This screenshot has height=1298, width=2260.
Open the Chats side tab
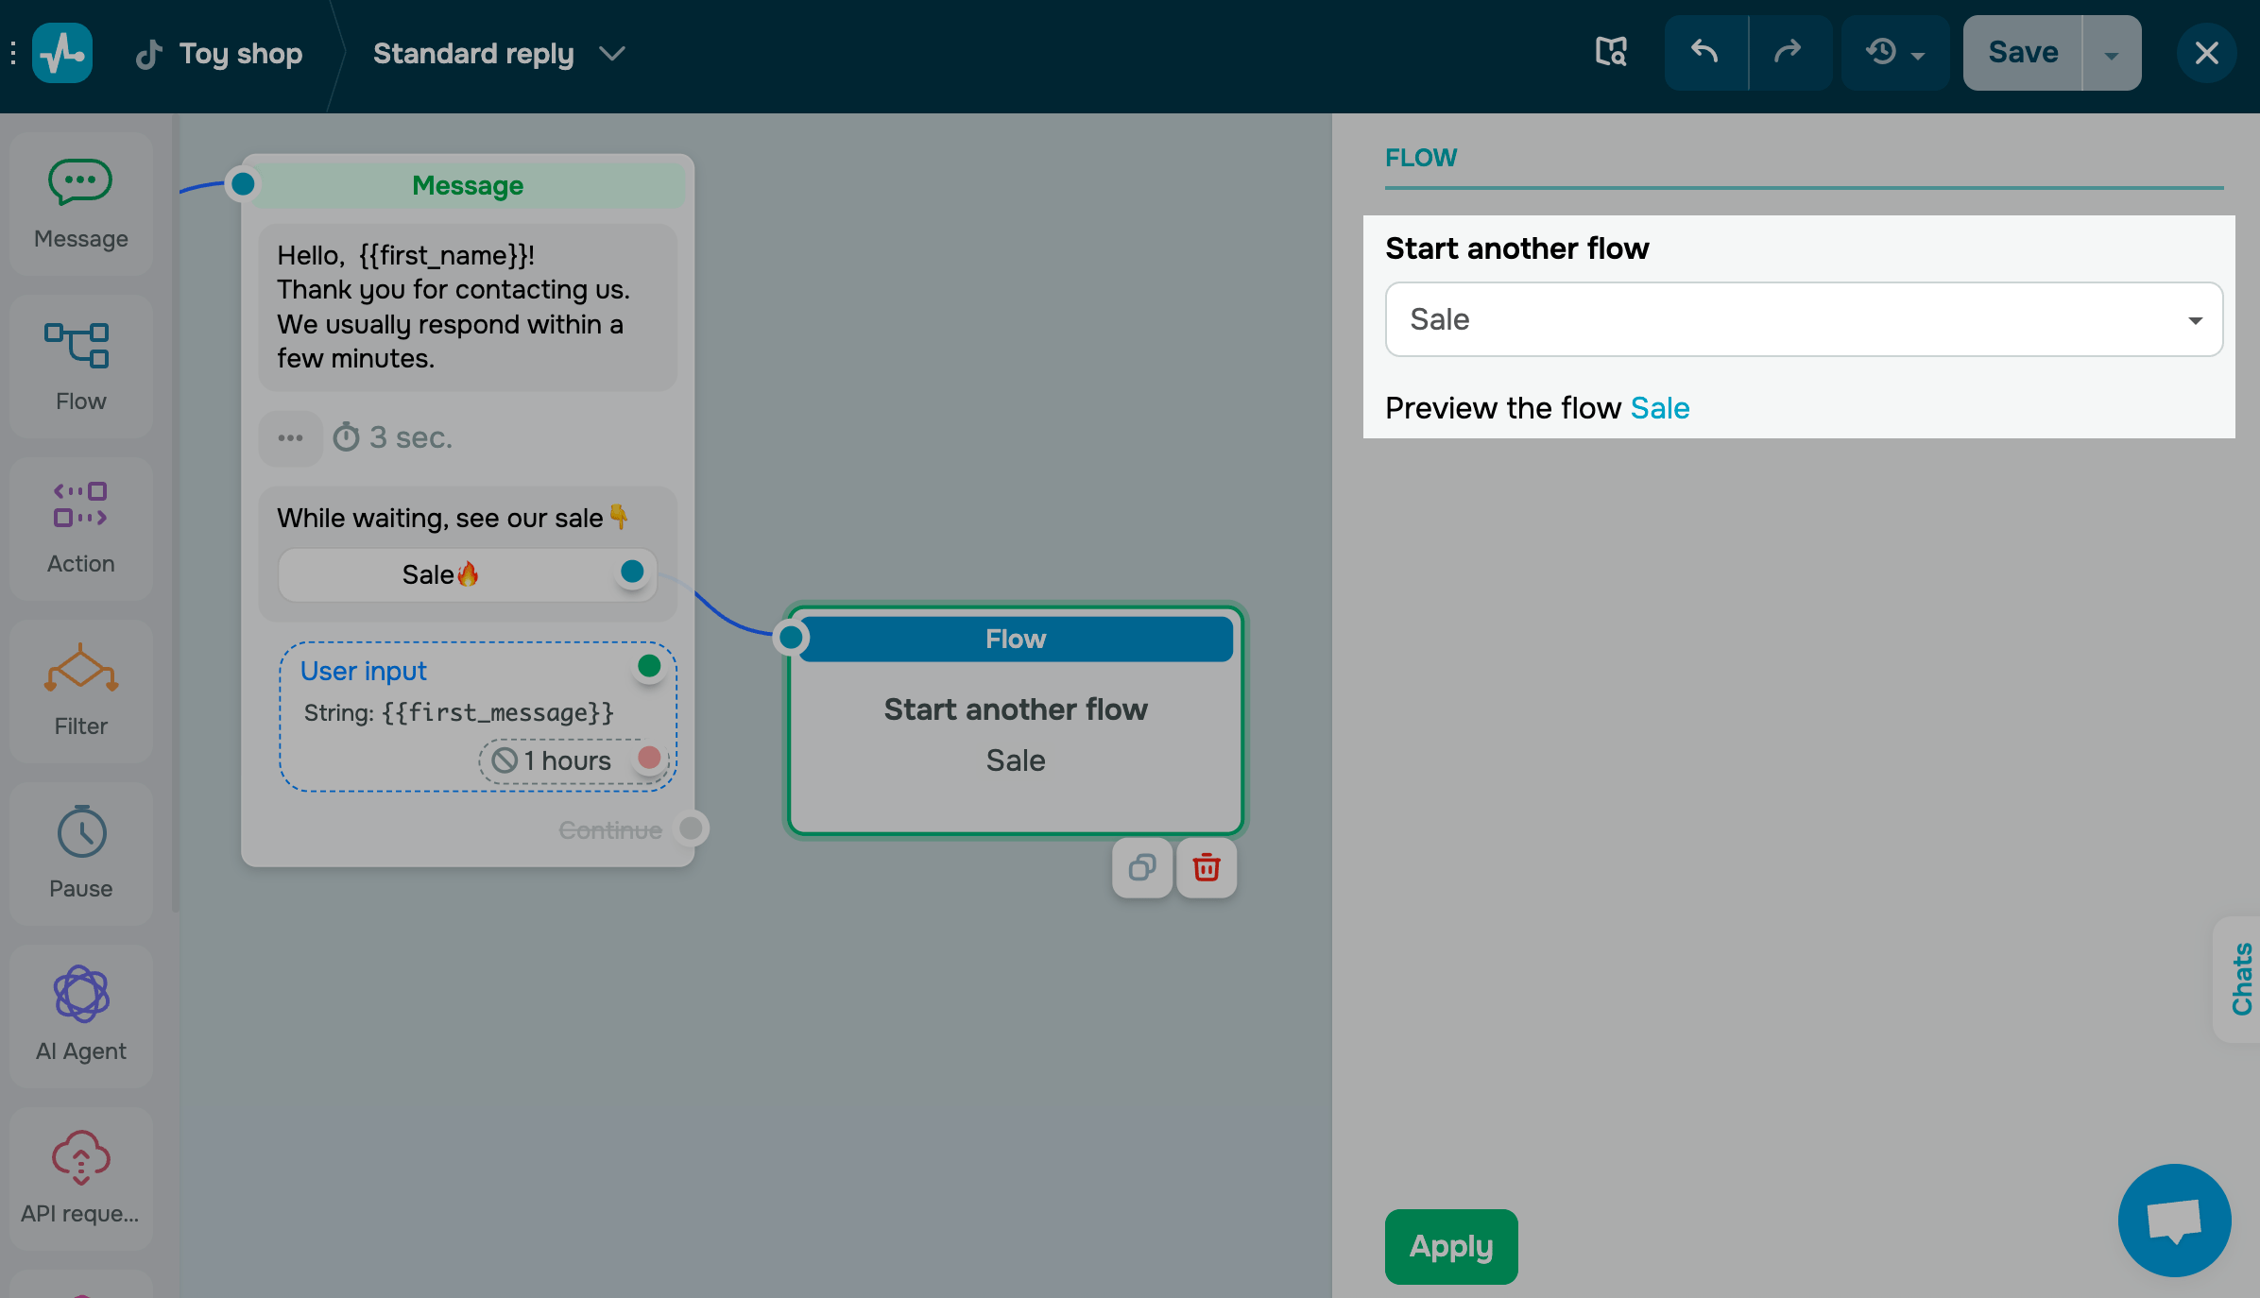coord(2241,979)
